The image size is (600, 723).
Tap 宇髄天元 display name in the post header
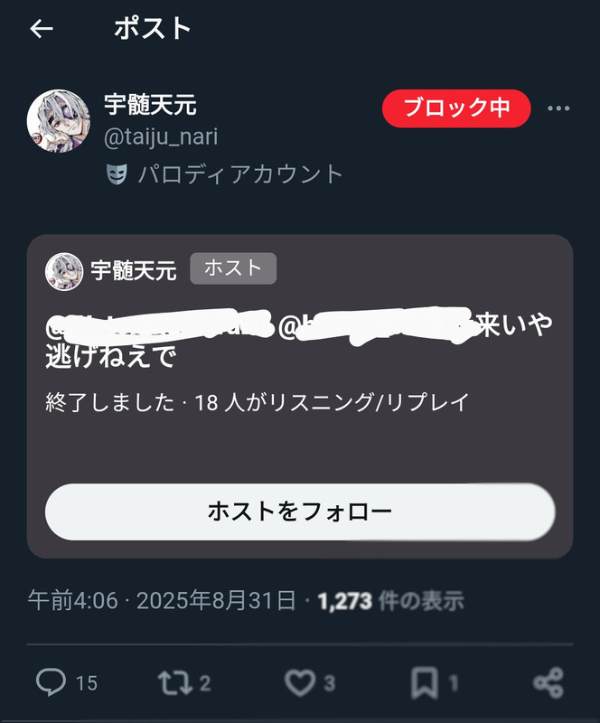(150, 104)
